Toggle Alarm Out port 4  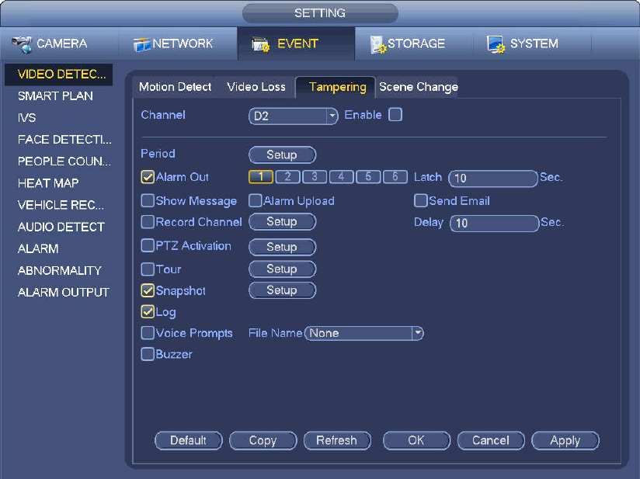click(341, 177)
